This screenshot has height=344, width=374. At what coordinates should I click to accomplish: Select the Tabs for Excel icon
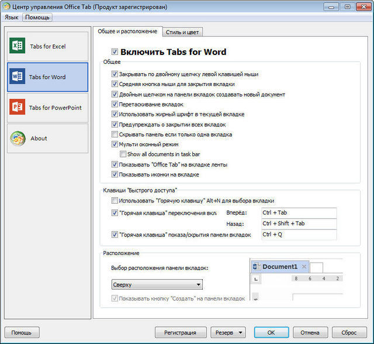18,46
